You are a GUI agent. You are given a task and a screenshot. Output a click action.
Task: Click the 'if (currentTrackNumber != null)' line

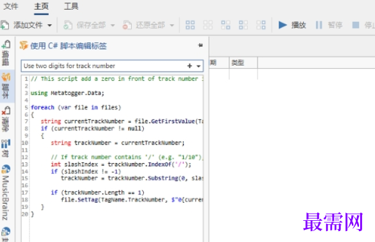pyautogui.click(x=92, y=128)
